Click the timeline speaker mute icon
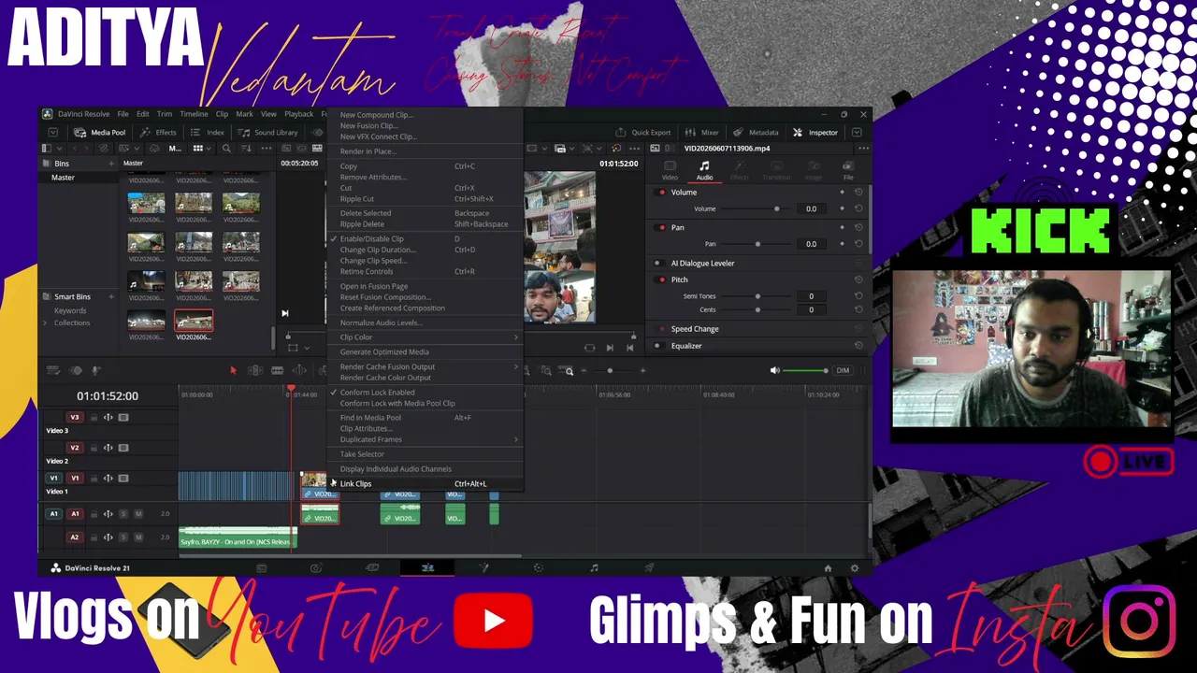The width and height of the screenshot is (1197, 673). click(774, 371)
